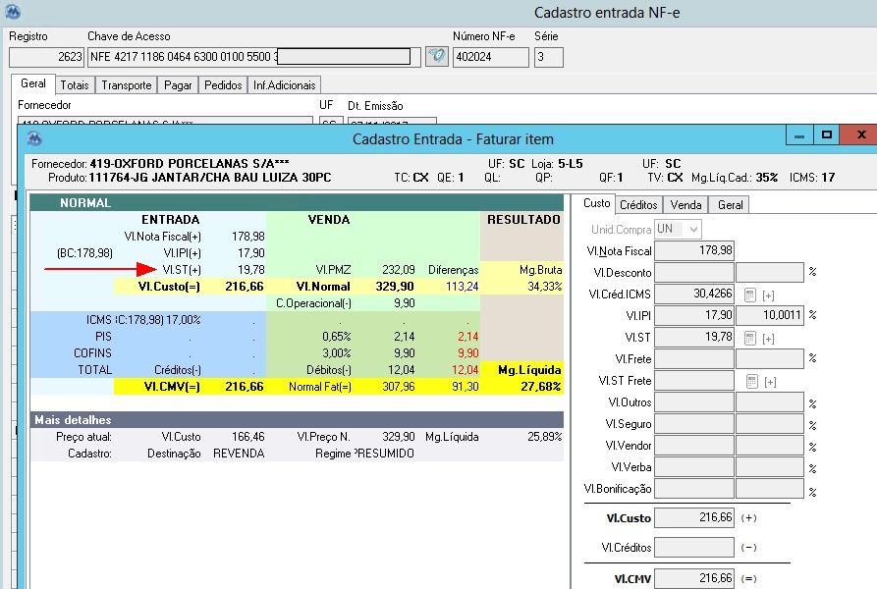Click the percent icon beside Vl.Bonificação

point(813,492)
